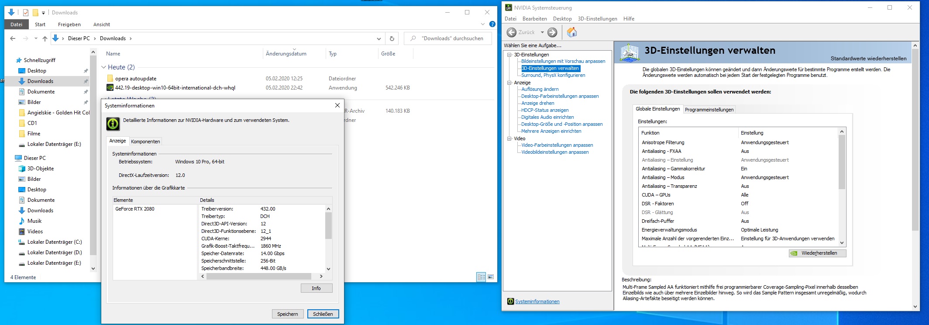This screenshot has height=325, width=929.
Task: Switch to Komponenten tab in Systeminformationen
Action: (145, 142)
